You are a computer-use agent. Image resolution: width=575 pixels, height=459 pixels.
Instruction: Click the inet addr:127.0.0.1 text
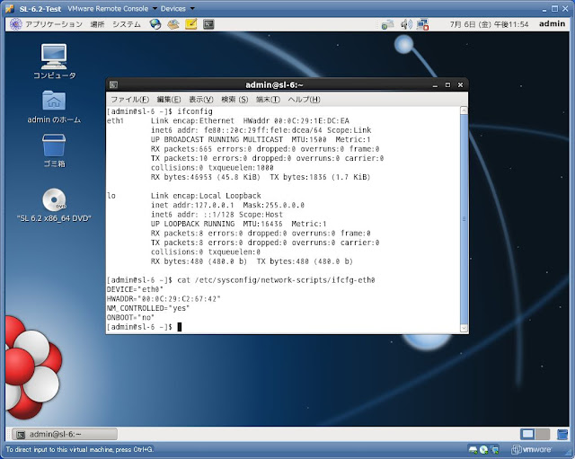(x=192, y=205)
